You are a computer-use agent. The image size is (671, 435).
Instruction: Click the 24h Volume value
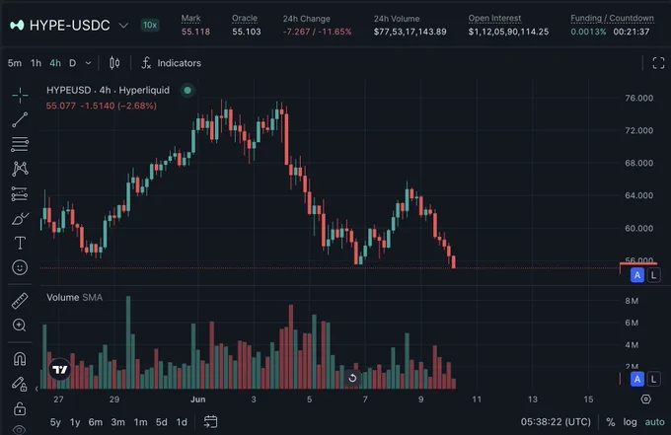(410, 32)
